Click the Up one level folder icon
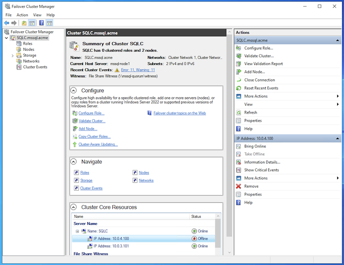 pos(24,23)
